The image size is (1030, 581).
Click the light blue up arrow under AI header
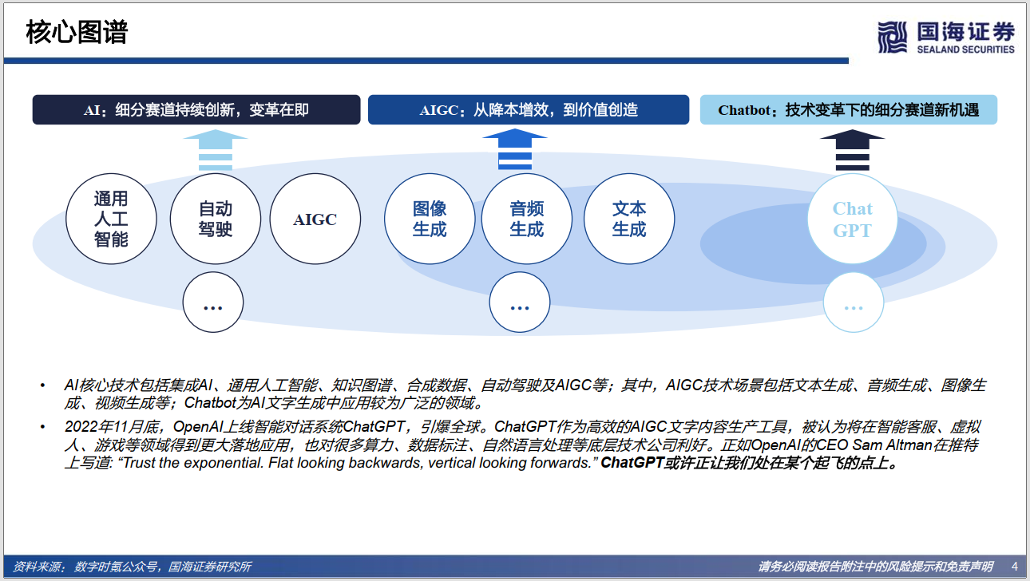215,150
